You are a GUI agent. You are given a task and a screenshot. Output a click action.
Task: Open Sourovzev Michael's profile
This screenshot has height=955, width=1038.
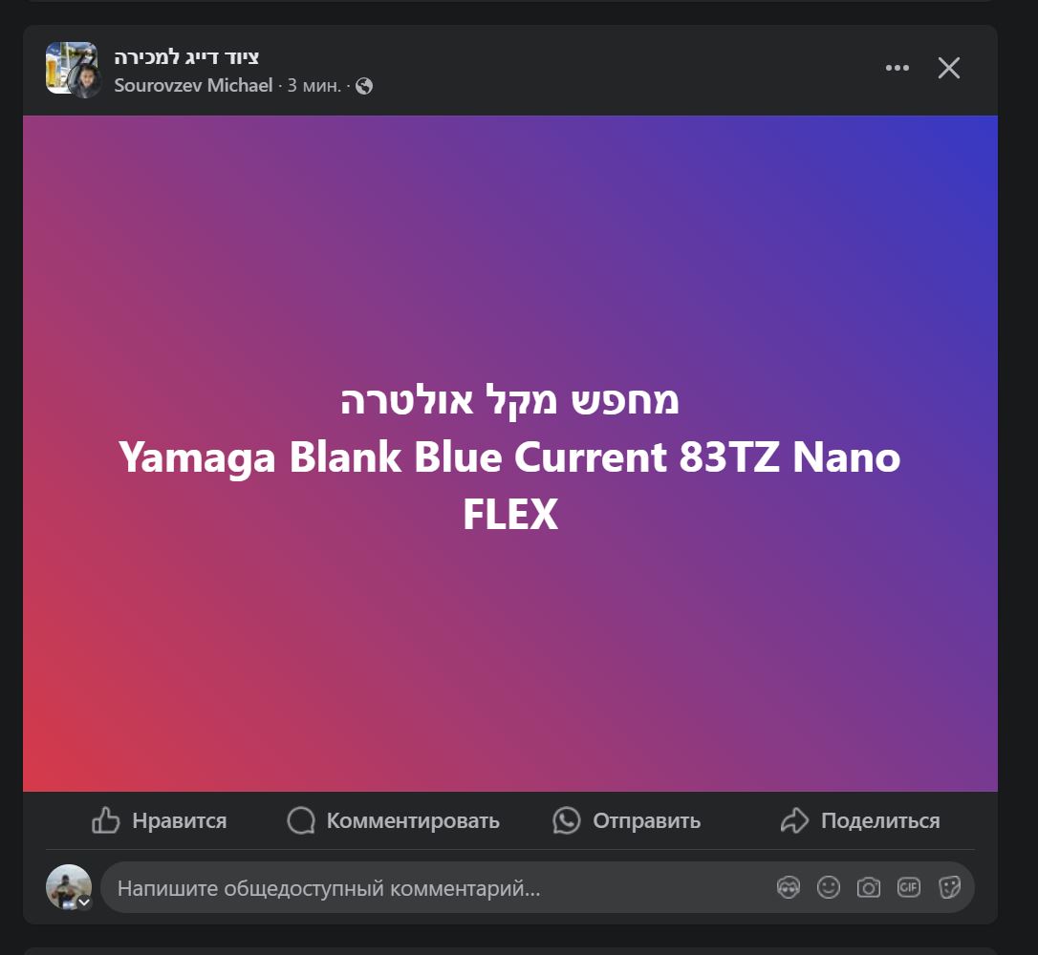click(193, 85)
